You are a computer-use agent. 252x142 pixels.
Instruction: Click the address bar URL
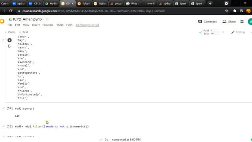94,11
